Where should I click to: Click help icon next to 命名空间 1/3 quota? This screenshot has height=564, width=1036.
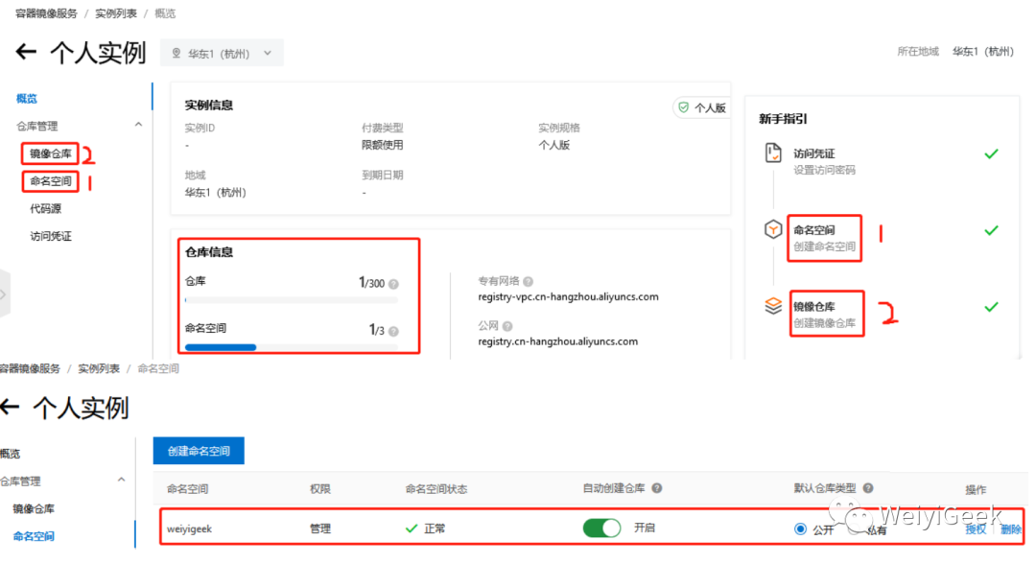(394, 332)
